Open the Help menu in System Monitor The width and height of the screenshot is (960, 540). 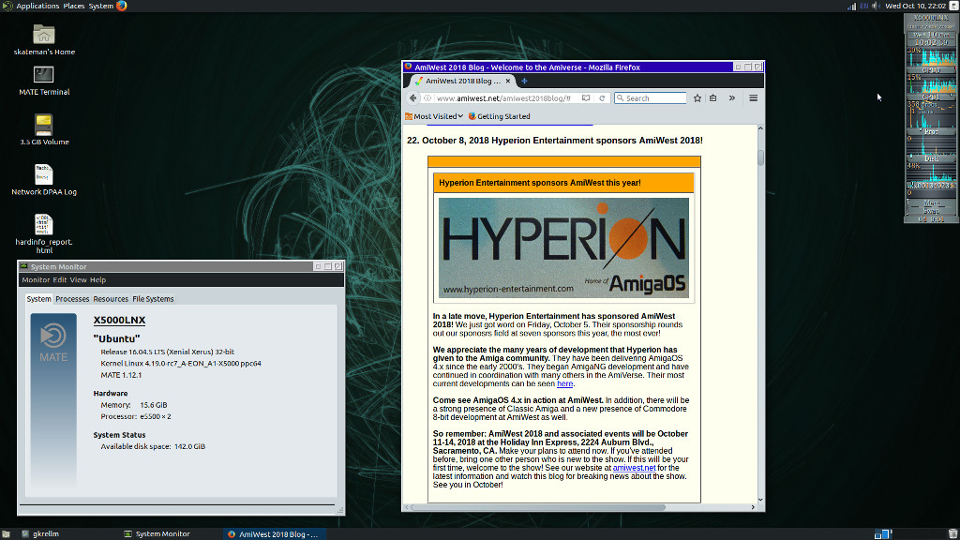(97, 279)
